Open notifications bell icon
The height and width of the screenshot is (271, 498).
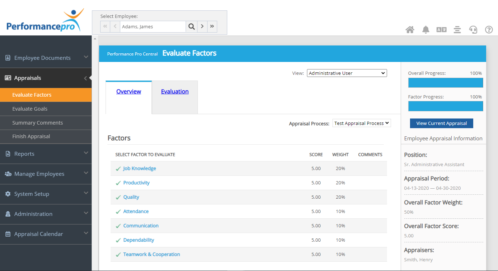[426, 30]
